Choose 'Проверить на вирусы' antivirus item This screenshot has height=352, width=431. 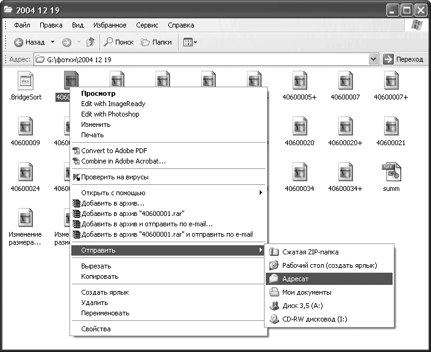(x=115, y=177)
